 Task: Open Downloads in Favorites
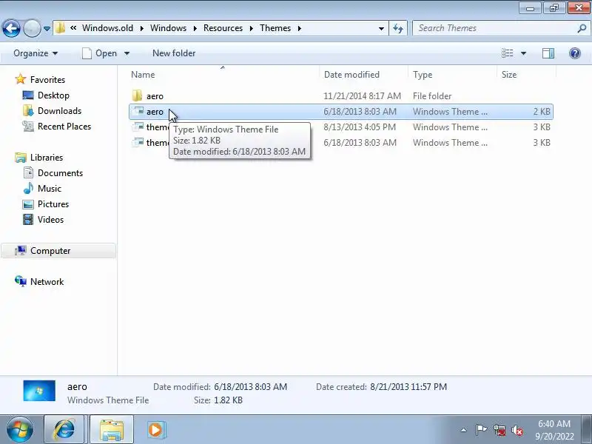[60, 110]
